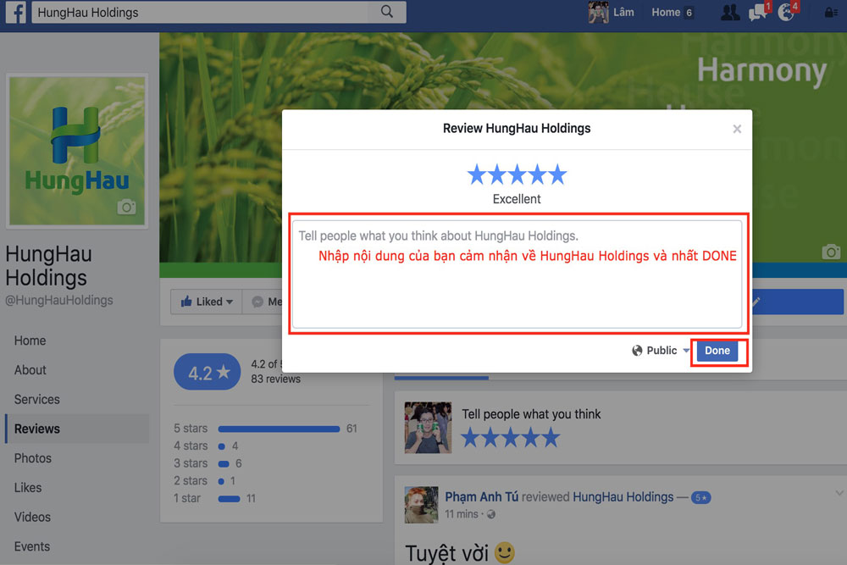
Task: Click the fifth star in dialog rating
Action: (x=556, y=175)
